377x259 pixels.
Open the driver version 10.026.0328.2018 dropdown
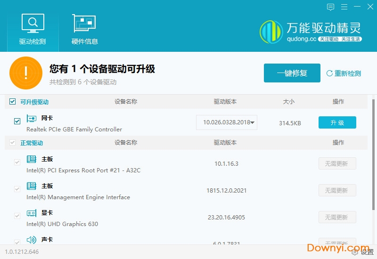pos(253,122)
